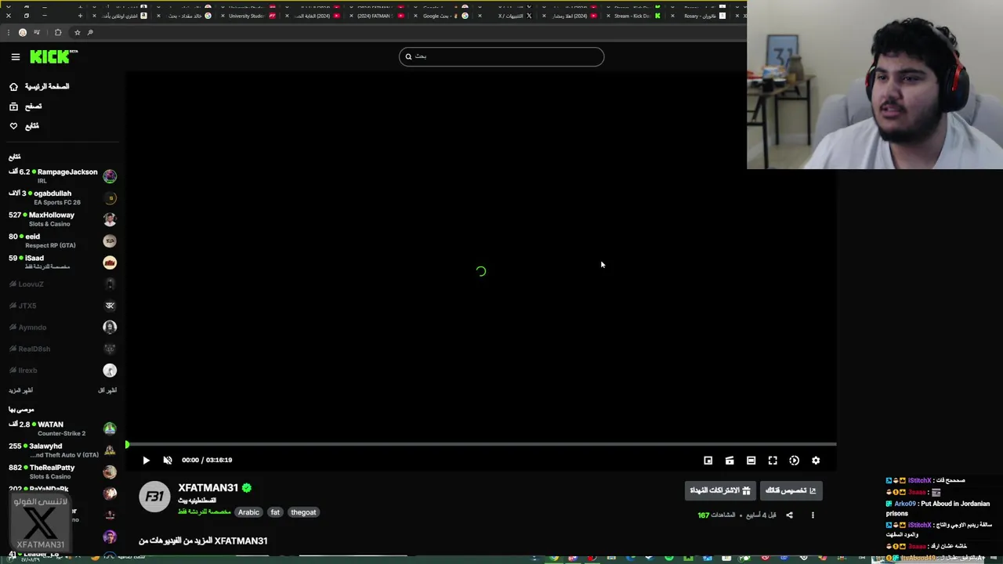Click MaxHolloway avatar icon
1003x564 pixels.
(x=110, y=219)
